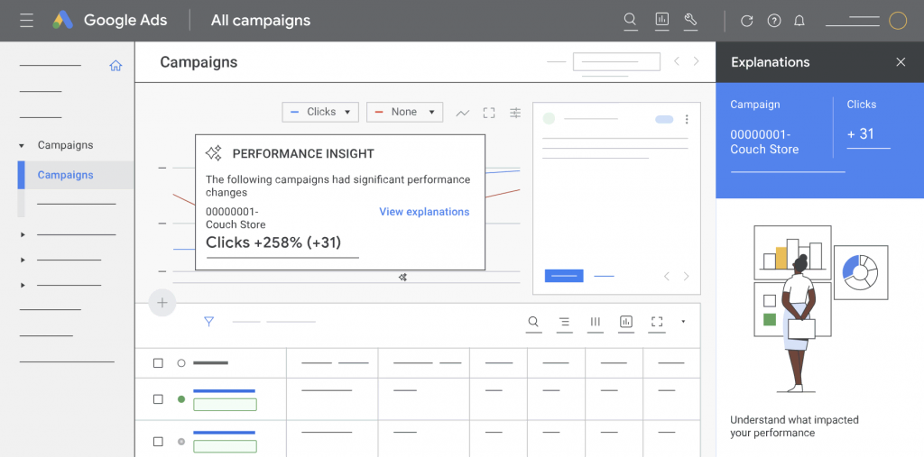
Task: Open tools and settings wrench icon
Action: [691, 20]
